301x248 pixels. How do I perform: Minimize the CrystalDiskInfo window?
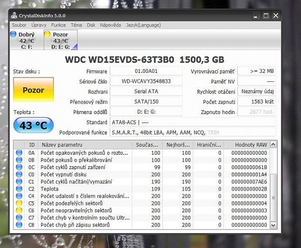(255, 16)
